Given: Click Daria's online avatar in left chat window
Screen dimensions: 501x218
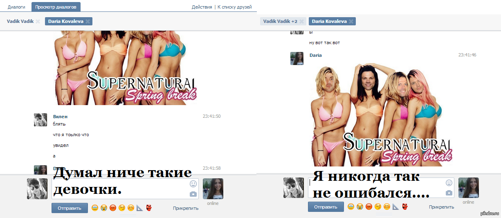Looking at the screenshot, I should pyautogui.click(x=213, y=189).
